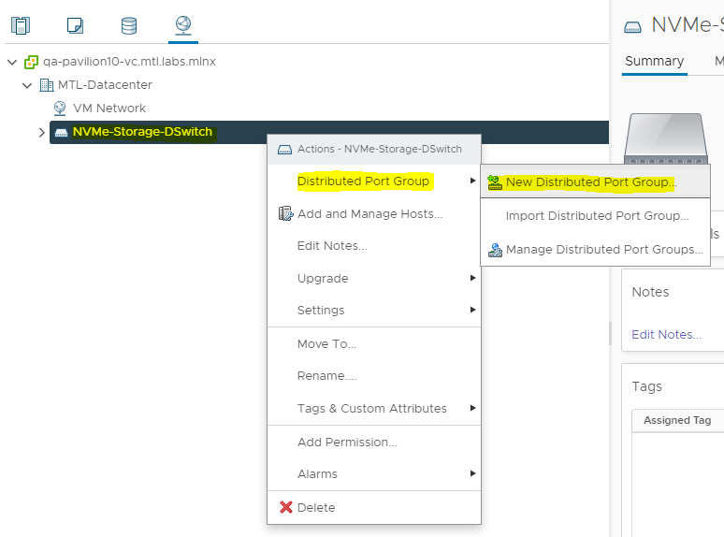Open Distributed Port Group submenu arrow
This screenshot has height=537, width=724.
click(472, 181)
